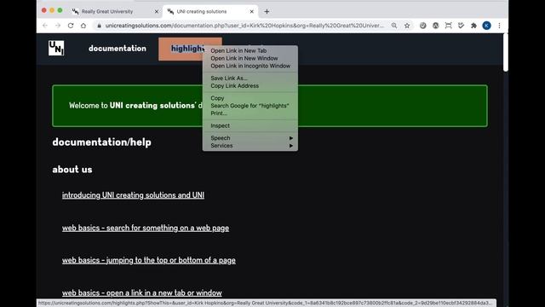Open introducing UNI creating solutions and UNI link
Screen dimensions: 545x307
[x=133, y=195]
